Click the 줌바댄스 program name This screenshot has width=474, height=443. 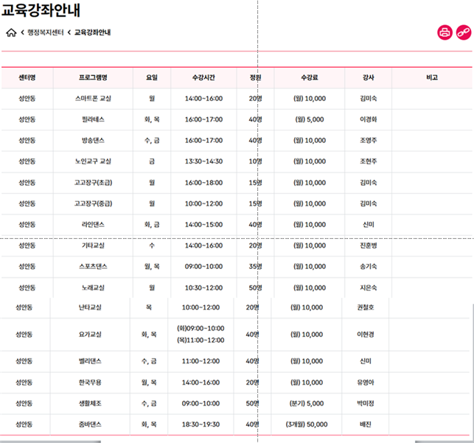pyautogui.click(x=90, y=425)
